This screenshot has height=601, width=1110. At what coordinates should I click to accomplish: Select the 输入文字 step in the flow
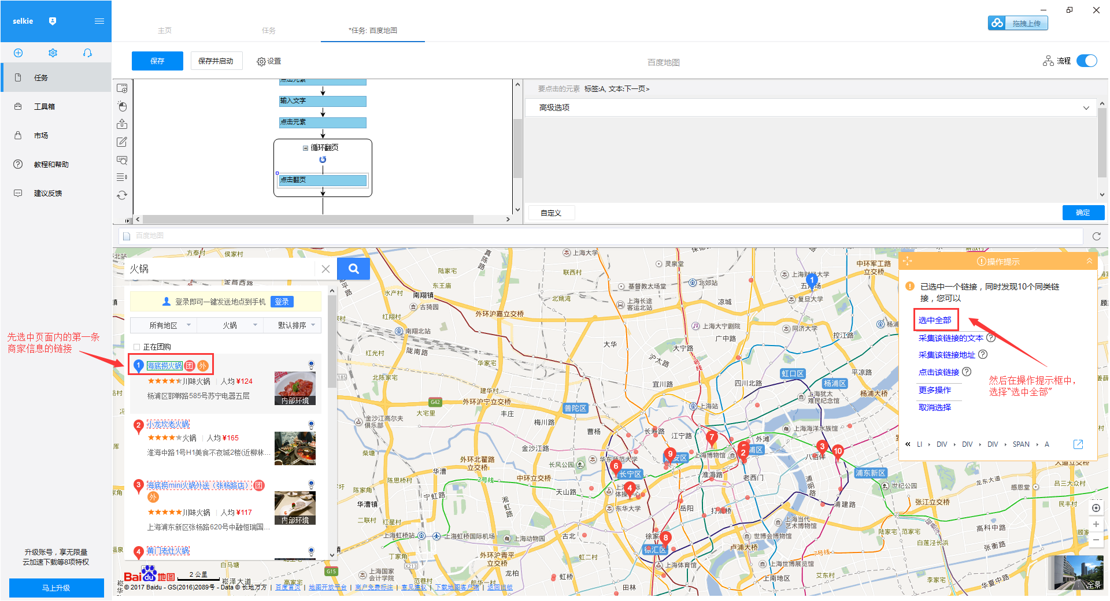point(323,101)
